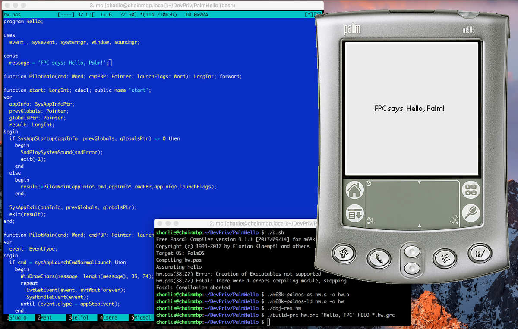Viewport: 518px width, 329px height.
Task: Click the SndPlaySystemSound(sndError) line
Action: pos(62,153)
